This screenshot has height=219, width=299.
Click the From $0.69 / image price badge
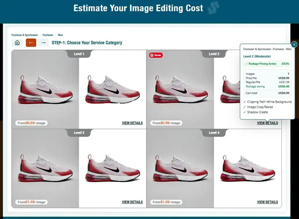tap(32, 123)
